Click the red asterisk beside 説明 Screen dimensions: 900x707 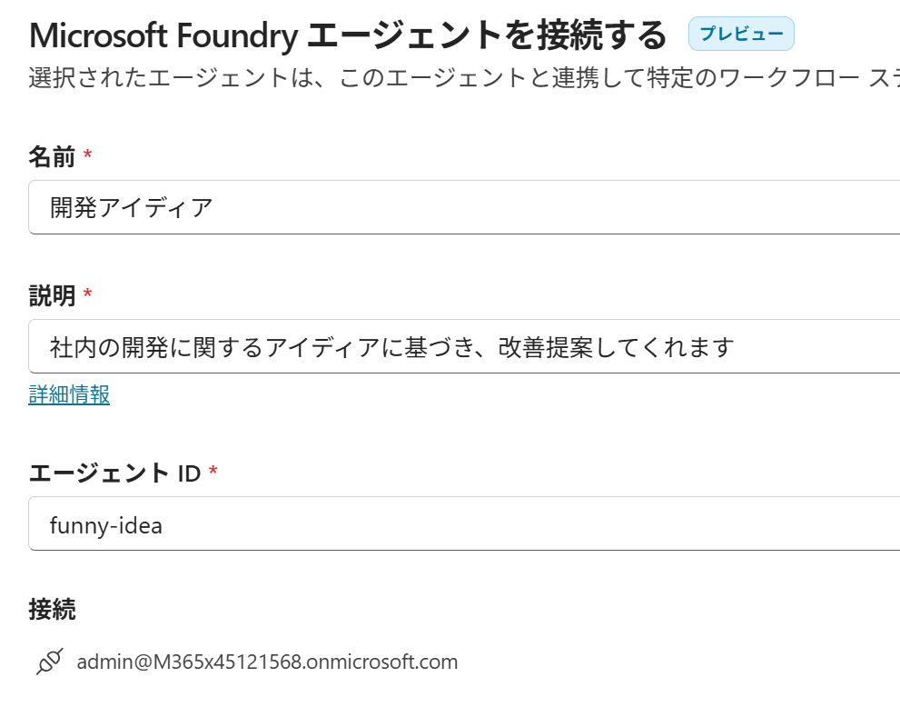pyautogui.click(x=87, y=294)
